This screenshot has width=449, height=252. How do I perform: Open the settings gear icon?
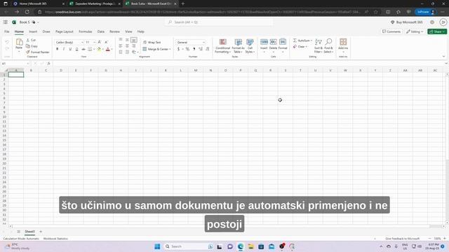(432, 22)
